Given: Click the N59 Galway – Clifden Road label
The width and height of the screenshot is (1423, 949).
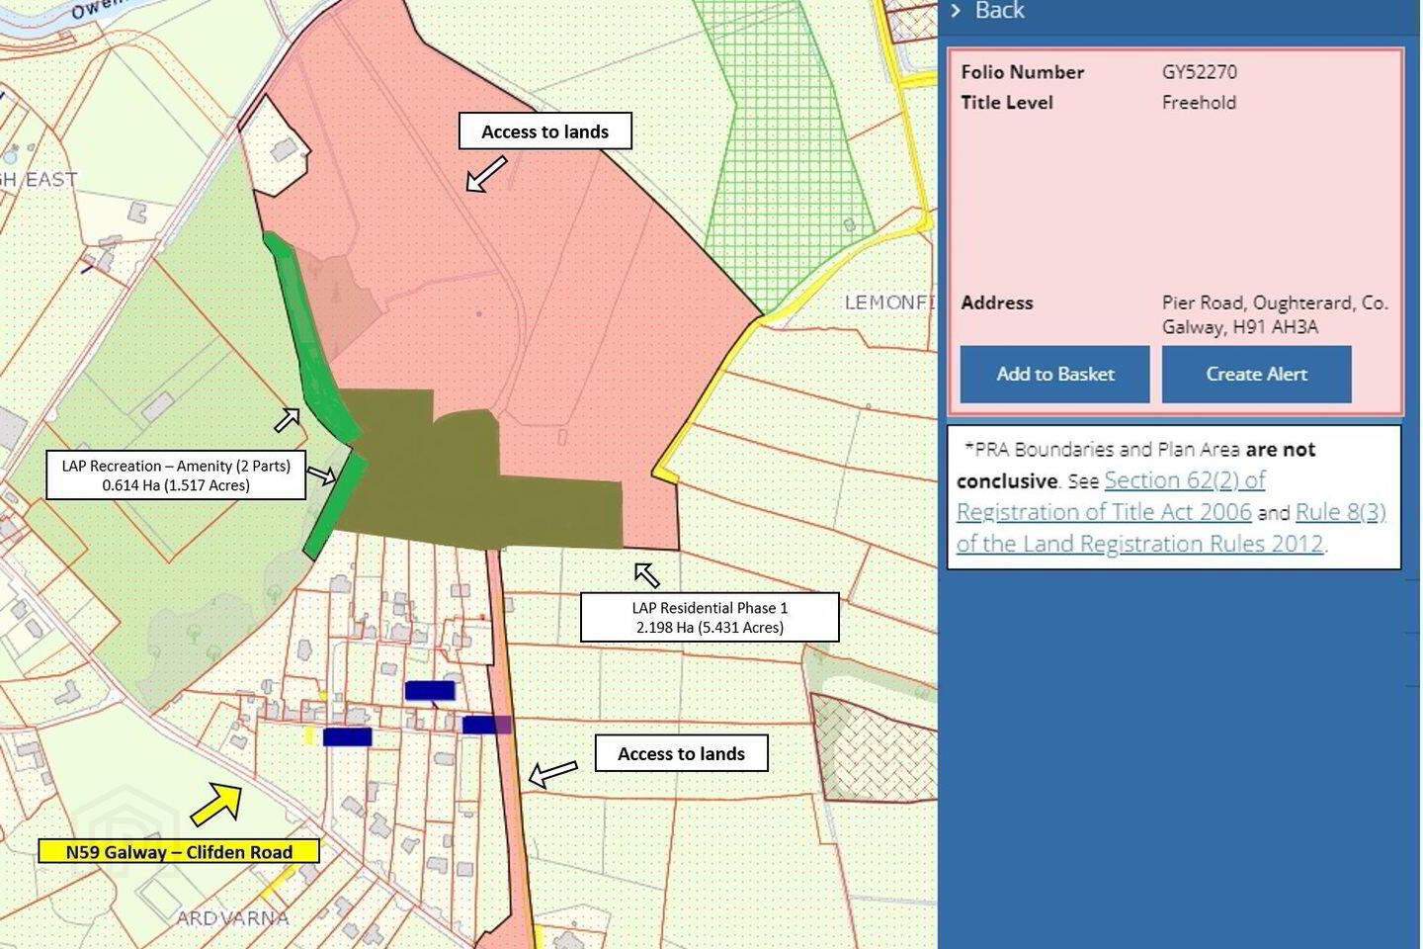Looking at the screenshot, I should click(x=179, y=851).
